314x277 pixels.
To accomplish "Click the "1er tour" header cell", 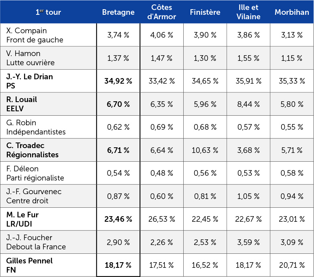I will pyautogui.click(x=48, y=12).
